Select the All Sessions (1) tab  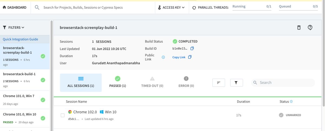pos(81,83)
